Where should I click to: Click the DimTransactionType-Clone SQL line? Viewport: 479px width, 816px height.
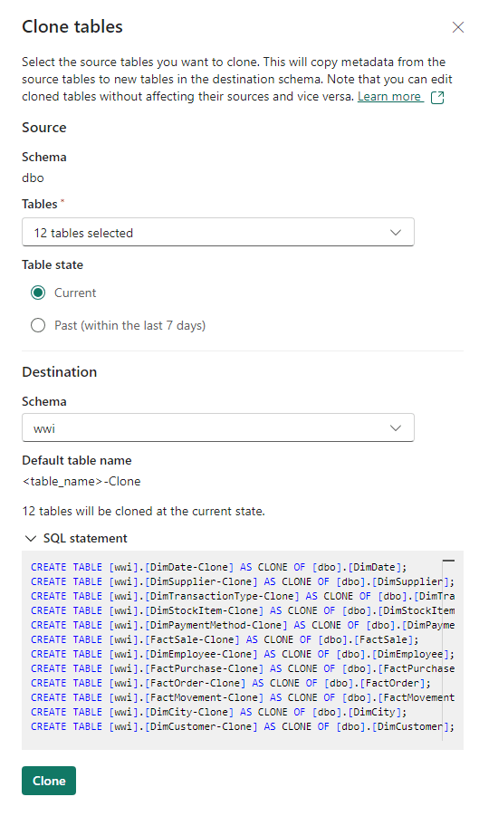(243, 597)
